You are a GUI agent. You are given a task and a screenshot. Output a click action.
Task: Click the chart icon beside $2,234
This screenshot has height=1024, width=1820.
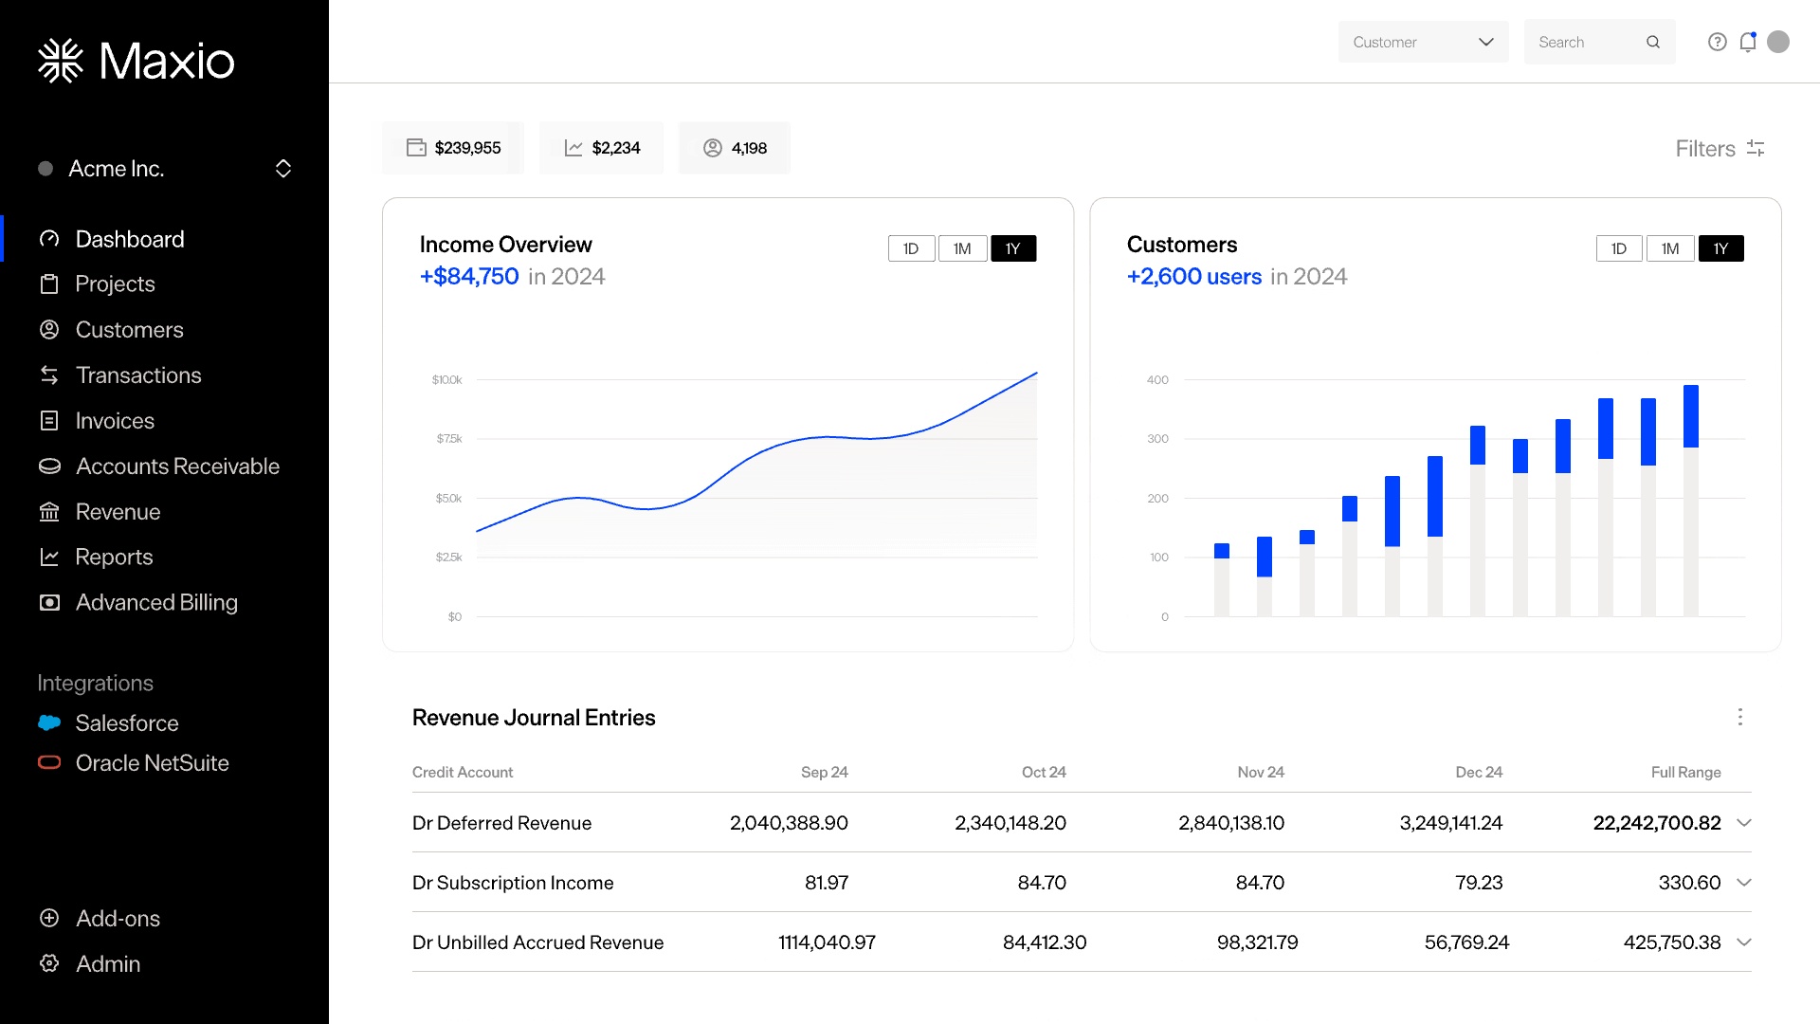tap(573, 148)
